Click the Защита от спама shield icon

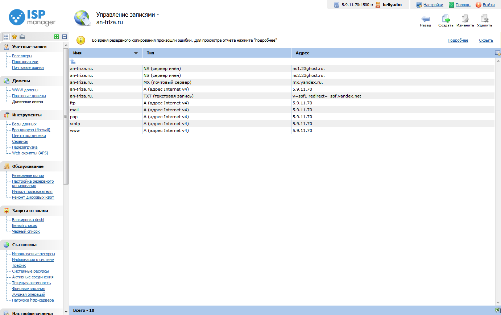coord(7,211)
